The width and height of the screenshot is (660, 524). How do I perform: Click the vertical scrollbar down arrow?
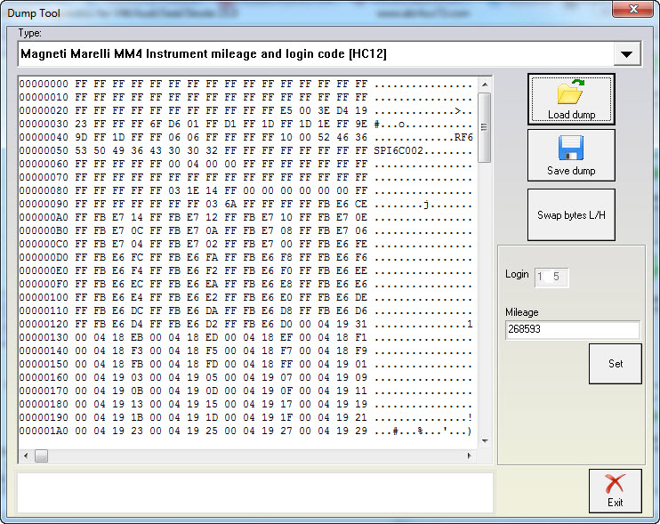[485, 440]
